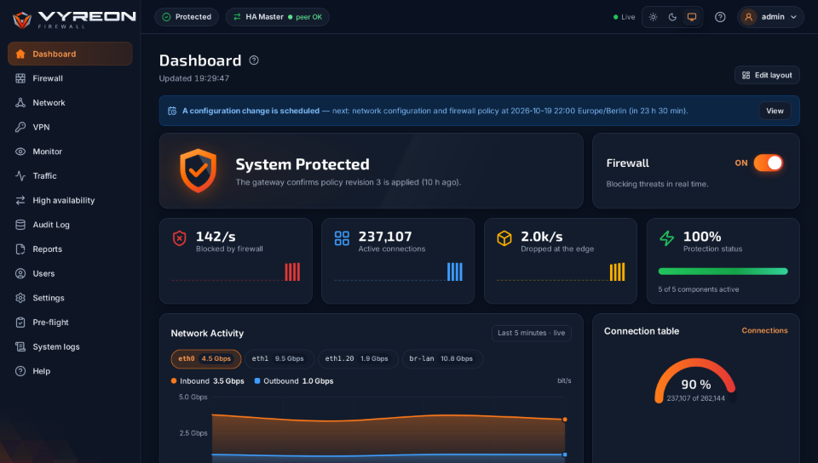Open Monitor in the sidebar

point(70,151)
